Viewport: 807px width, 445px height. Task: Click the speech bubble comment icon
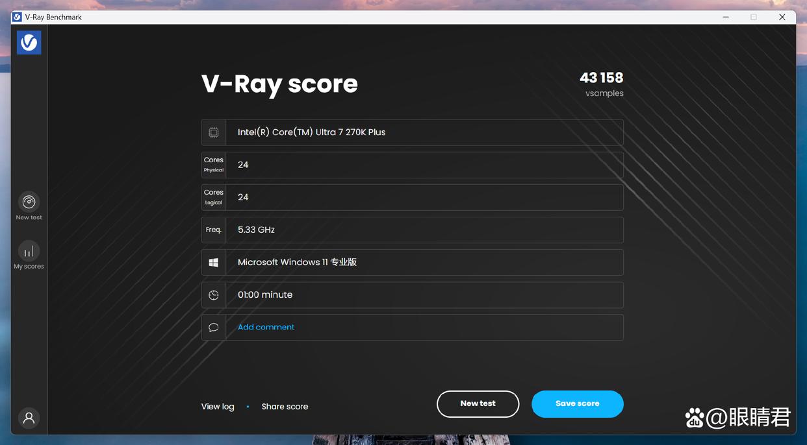click(214, 328)
